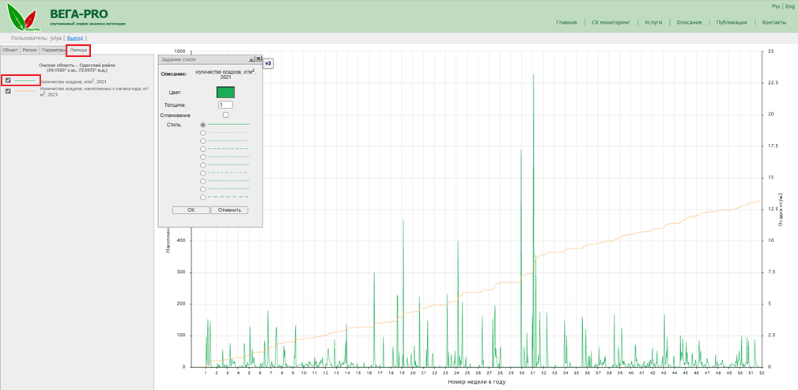
Task: Click the Толщина thickness input field
Action: click(x=225, y=104)
